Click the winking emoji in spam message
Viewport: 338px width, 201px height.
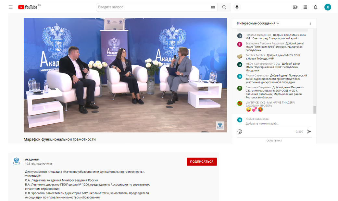[x=248, y=110]
